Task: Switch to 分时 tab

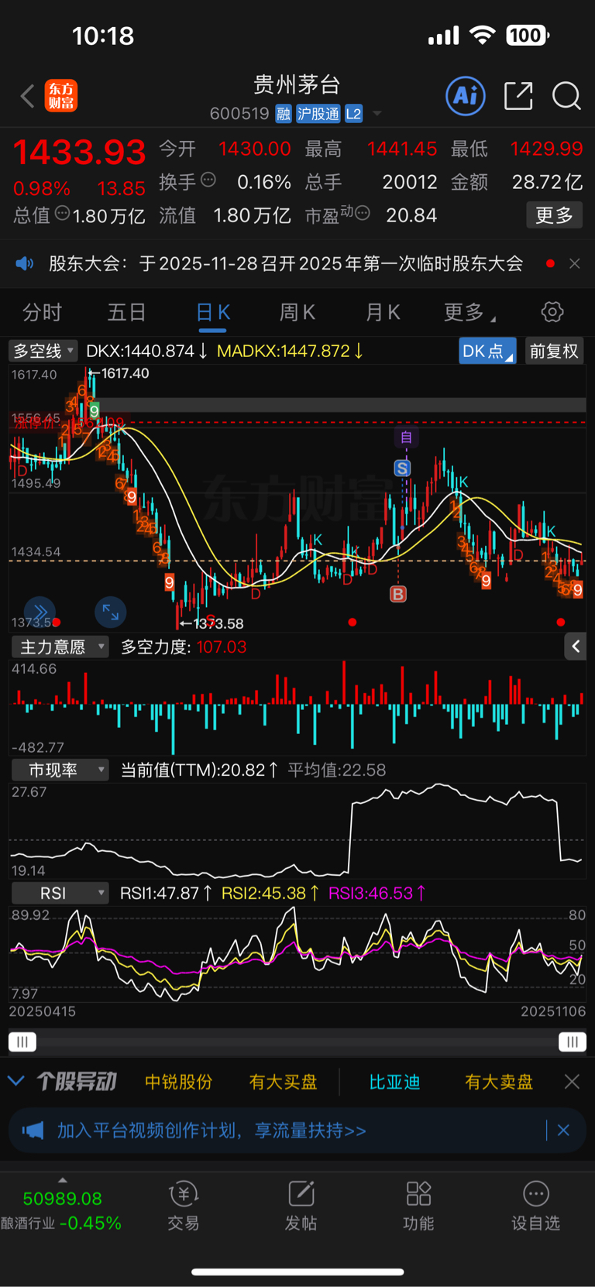Action: pos(42,312)
